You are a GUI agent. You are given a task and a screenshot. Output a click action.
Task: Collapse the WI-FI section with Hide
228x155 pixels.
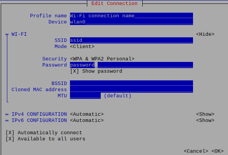(x=205, y=34)
